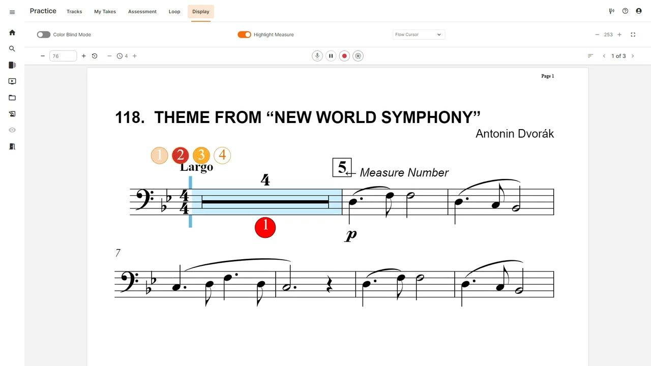The image size is (651, 366).
Task: Toggle Color Blind Mode switch
Action: (44, 35)
